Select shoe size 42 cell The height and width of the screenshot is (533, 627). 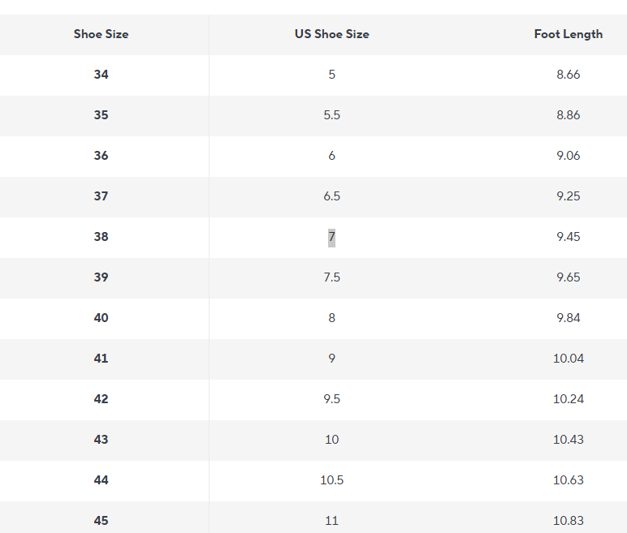pos(101,399)
